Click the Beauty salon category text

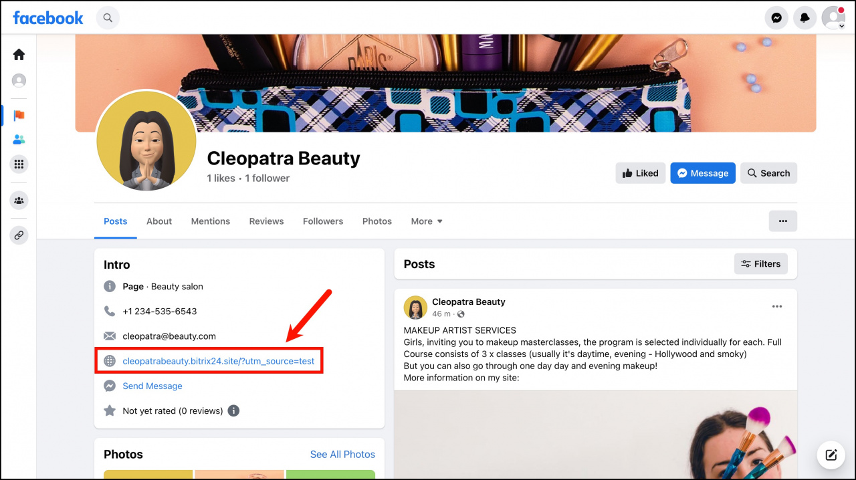177,287
